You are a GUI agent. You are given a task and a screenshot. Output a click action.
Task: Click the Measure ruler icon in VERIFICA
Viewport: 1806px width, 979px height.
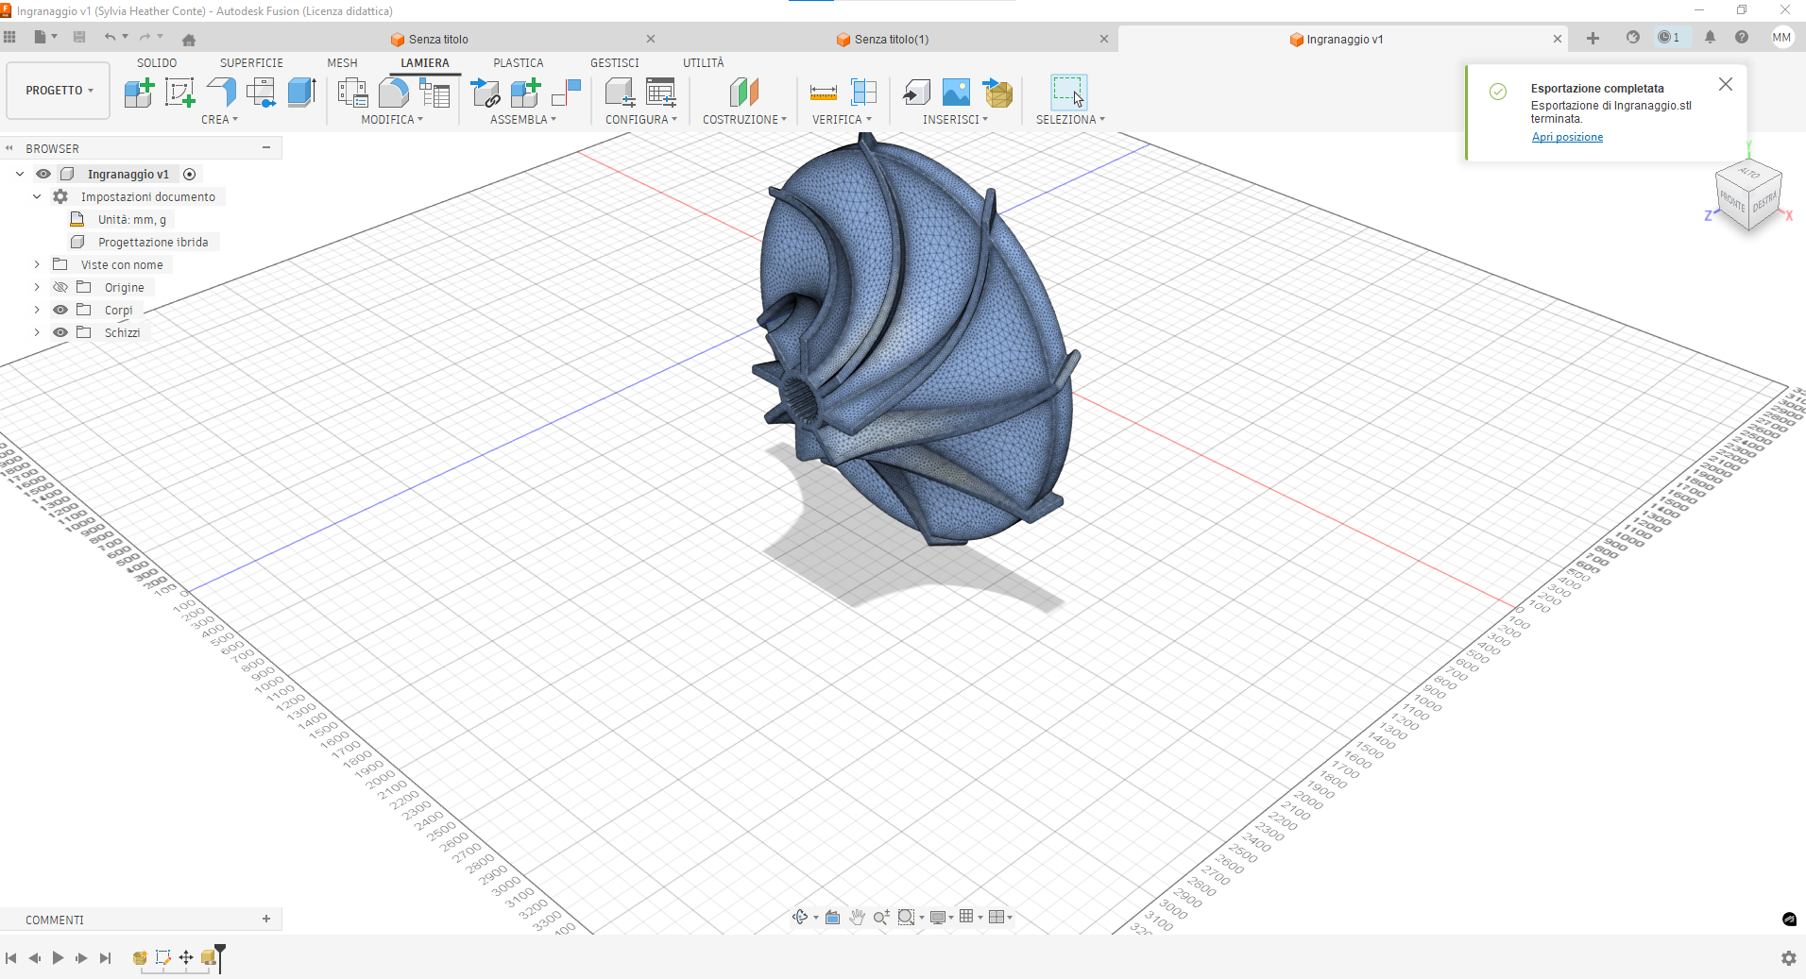823,93
